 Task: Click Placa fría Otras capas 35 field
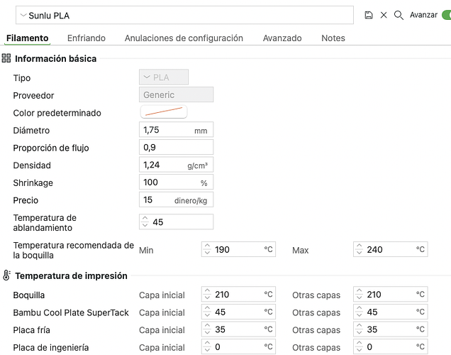(x=391, y=329)
